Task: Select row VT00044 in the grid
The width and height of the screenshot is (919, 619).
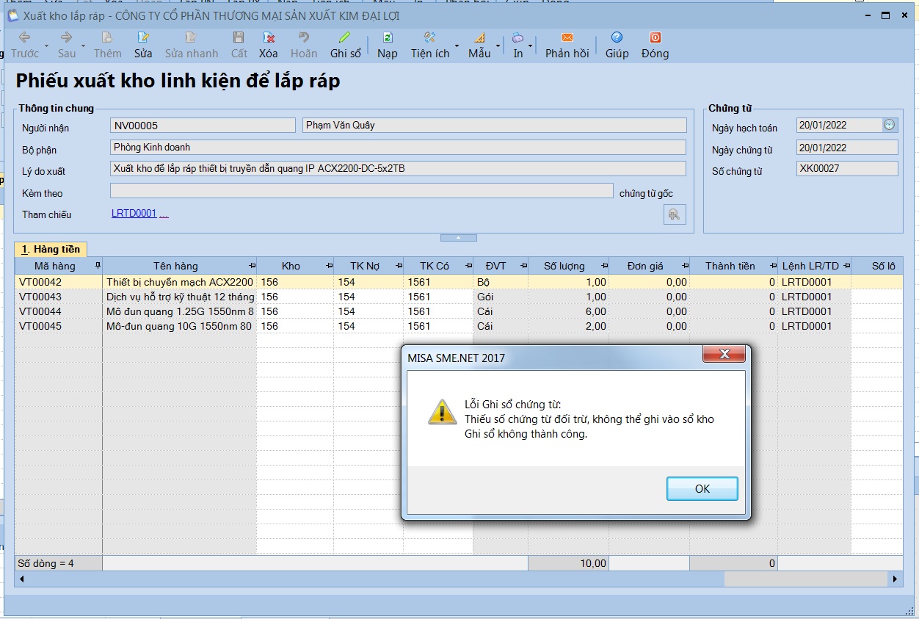Action: (459, 311)
